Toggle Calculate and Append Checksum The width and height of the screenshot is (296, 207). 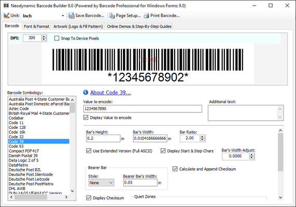[x=175, y=169]
